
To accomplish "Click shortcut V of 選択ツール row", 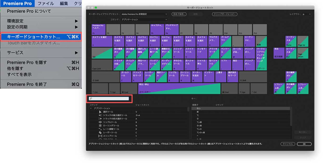I will pos(136,112).
